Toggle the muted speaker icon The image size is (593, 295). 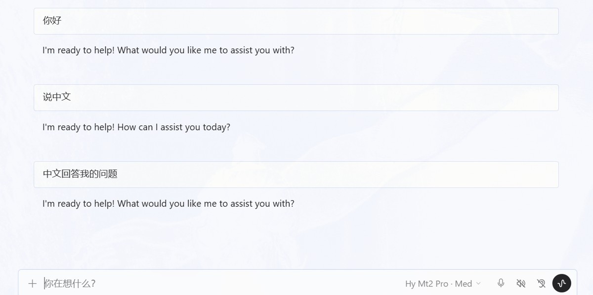(x=521, y=283)
